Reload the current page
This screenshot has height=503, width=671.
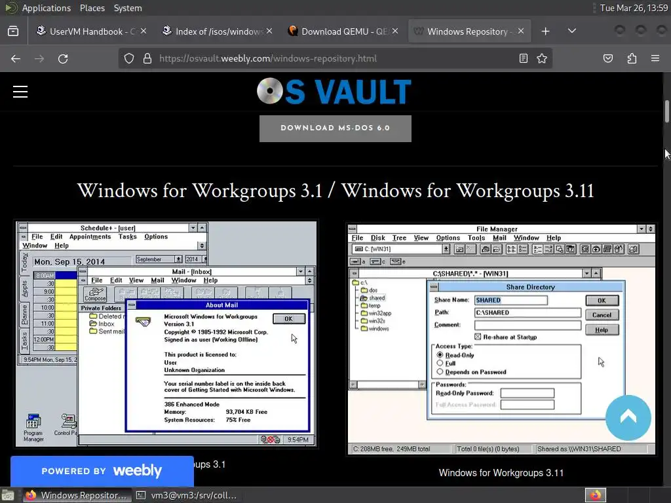pos(63,58)
